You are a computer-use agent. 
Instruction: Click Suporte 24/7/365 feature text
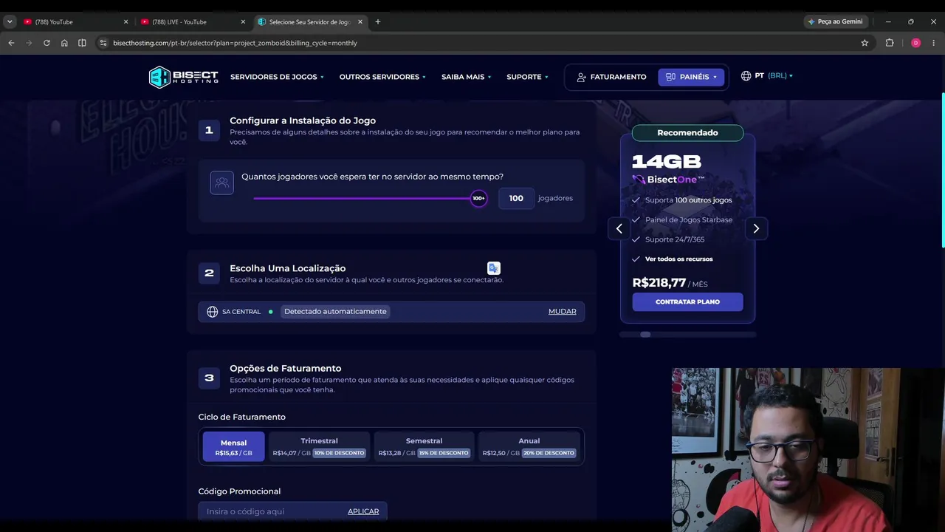[675, 239]
